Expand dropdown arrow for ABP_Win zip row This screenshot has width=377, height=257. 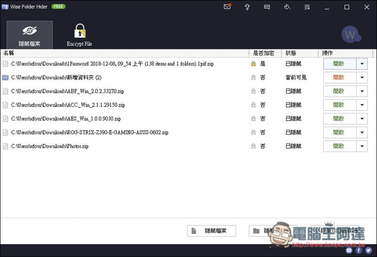tap(362, 91)
